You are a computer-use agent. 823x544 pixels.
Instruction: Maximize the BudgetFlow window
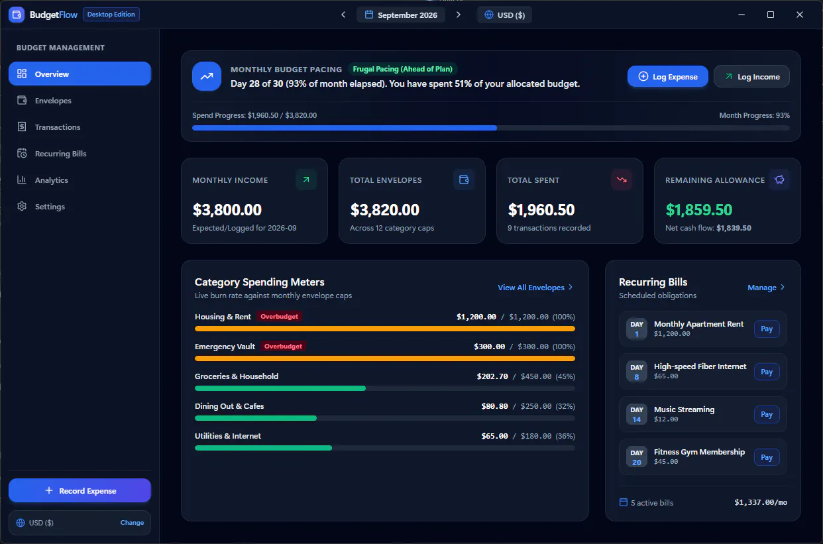[x=771, y=15]
